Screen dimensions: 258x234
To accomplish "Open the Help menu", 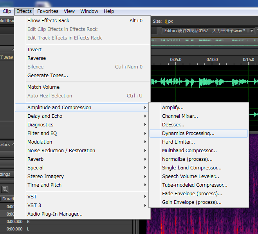I will tap(109, 11).
